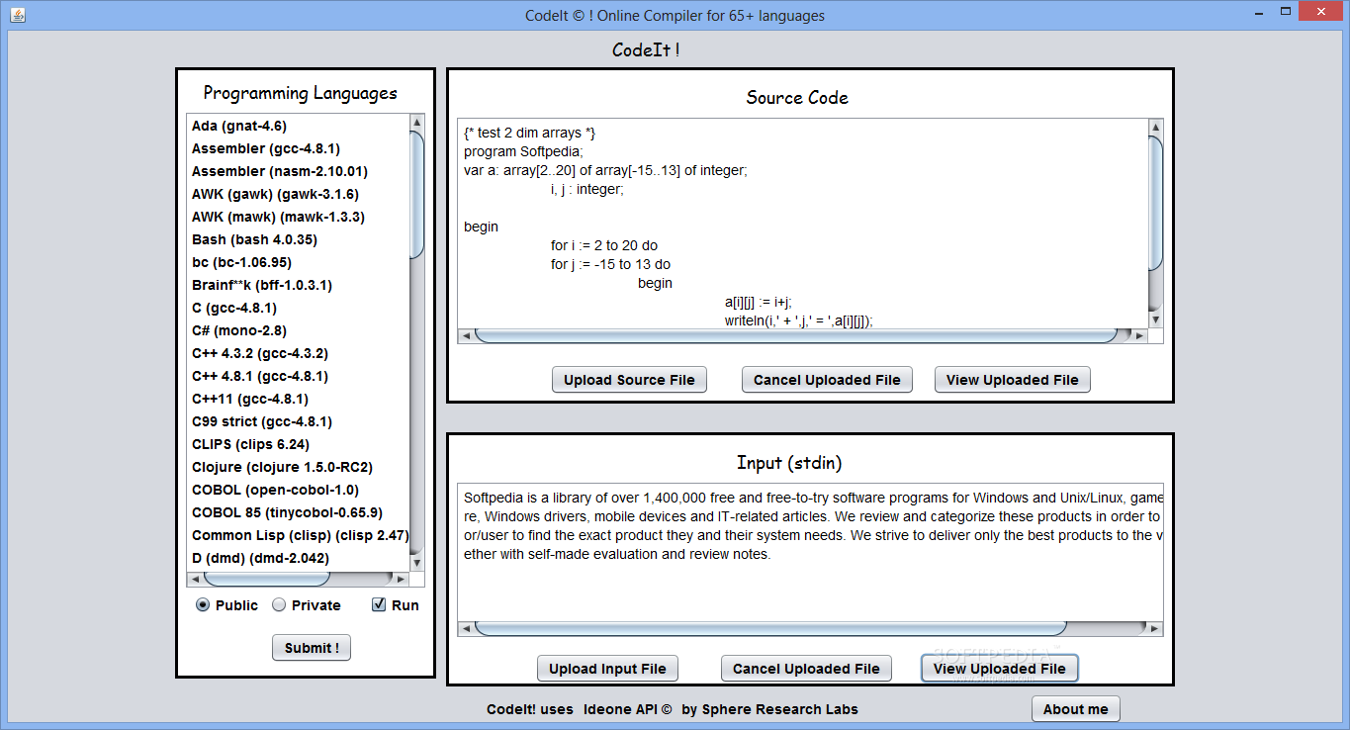Select bc (bc-1.06.95) language

point(298,262)
